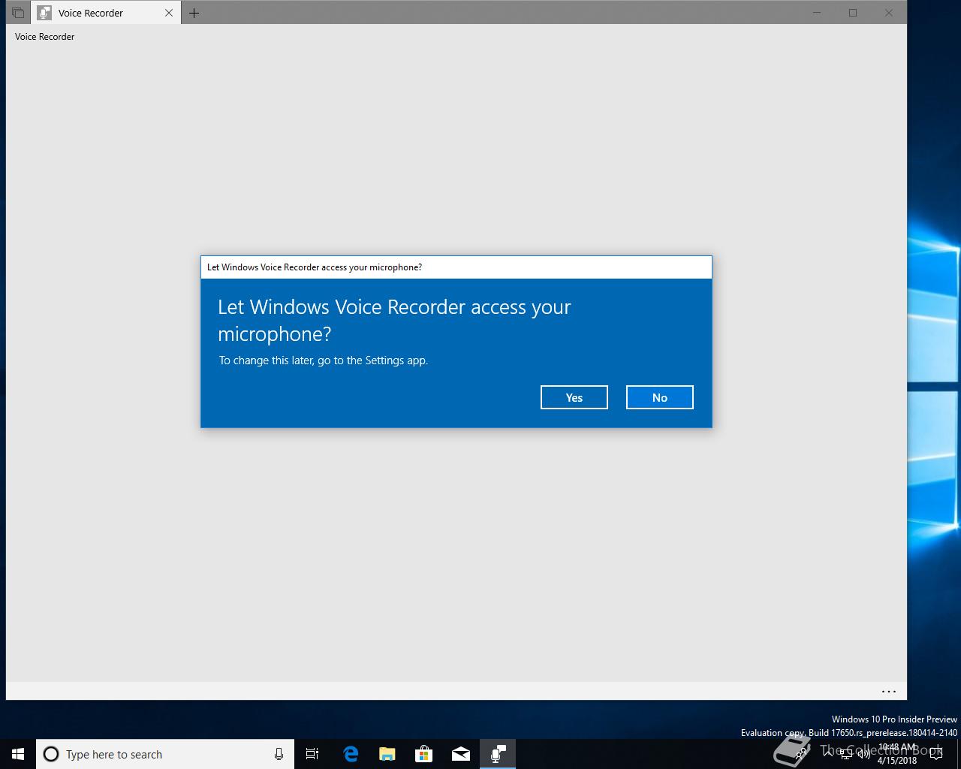
Task: Select the Voice Recorder tab
Action: [105, 13]
